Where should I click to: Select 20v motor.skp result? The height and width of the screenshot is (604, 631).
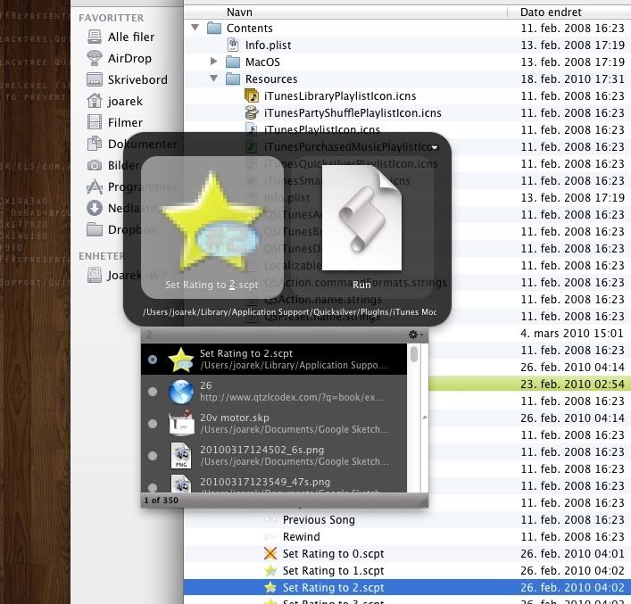(274, 423)
